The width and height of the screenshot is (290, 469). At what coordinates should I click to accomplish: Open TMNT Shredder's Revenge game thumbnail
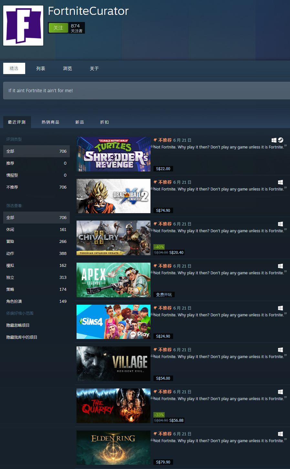113,154
